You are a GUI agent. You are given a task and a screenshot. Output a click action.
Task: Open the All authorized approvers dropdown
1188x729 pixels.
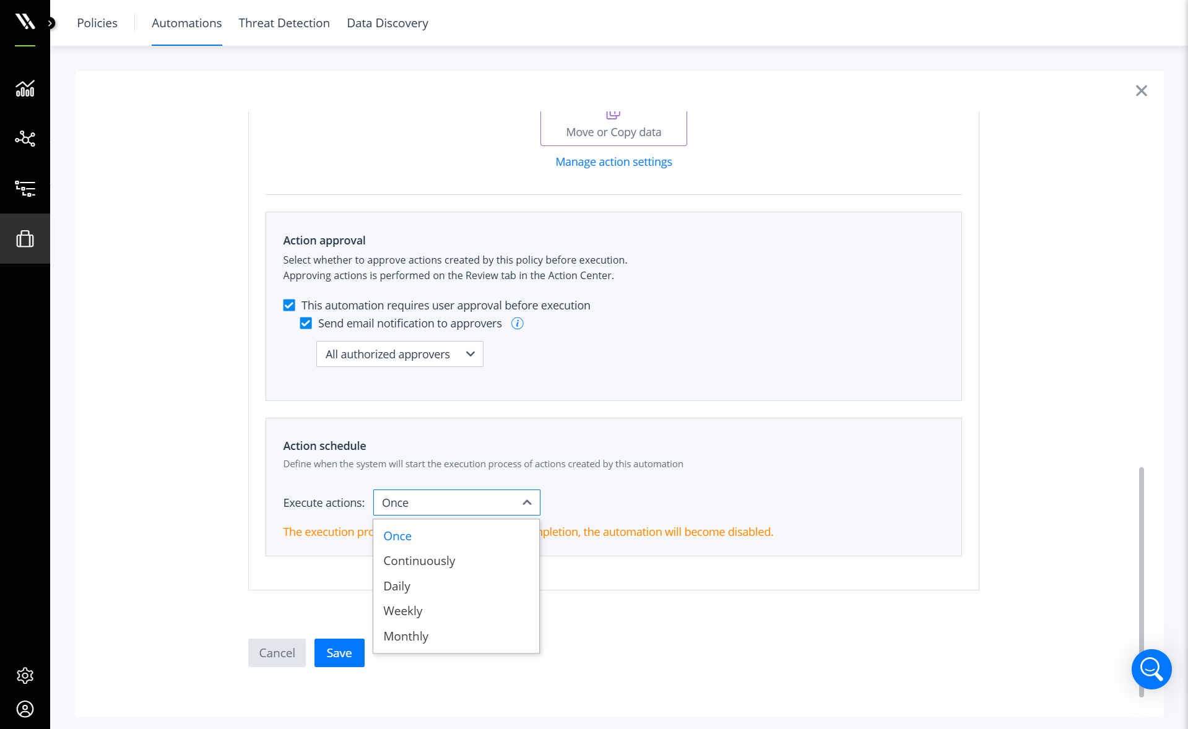click(399, 353)
